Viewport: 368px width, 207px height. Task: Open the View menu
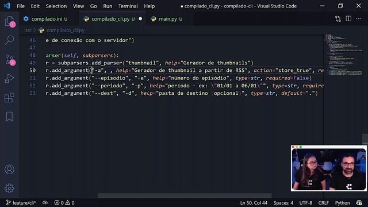pyautogui.click(x=78, y=6)
